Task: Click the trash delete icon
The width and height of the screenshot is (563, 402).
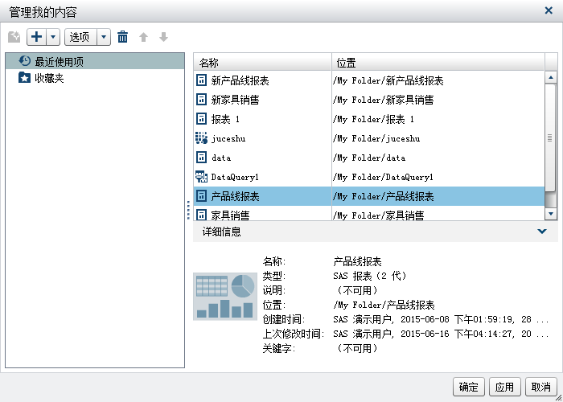Action: coord(122,37)
